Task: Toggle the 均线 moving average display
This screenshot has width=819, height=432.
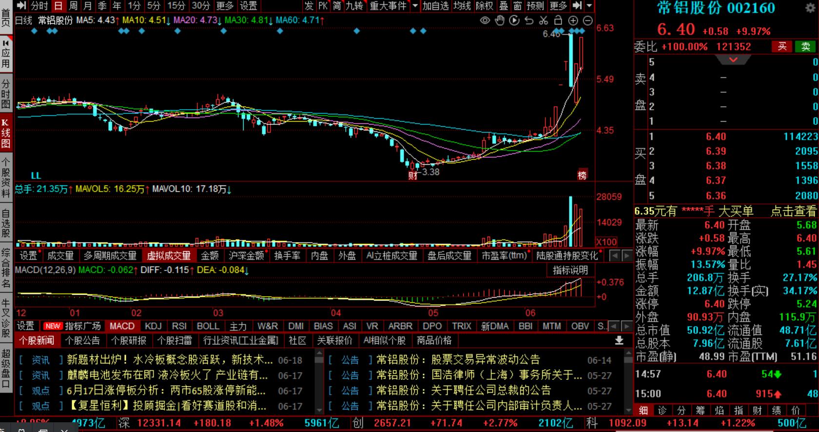Action: [462, 6]
